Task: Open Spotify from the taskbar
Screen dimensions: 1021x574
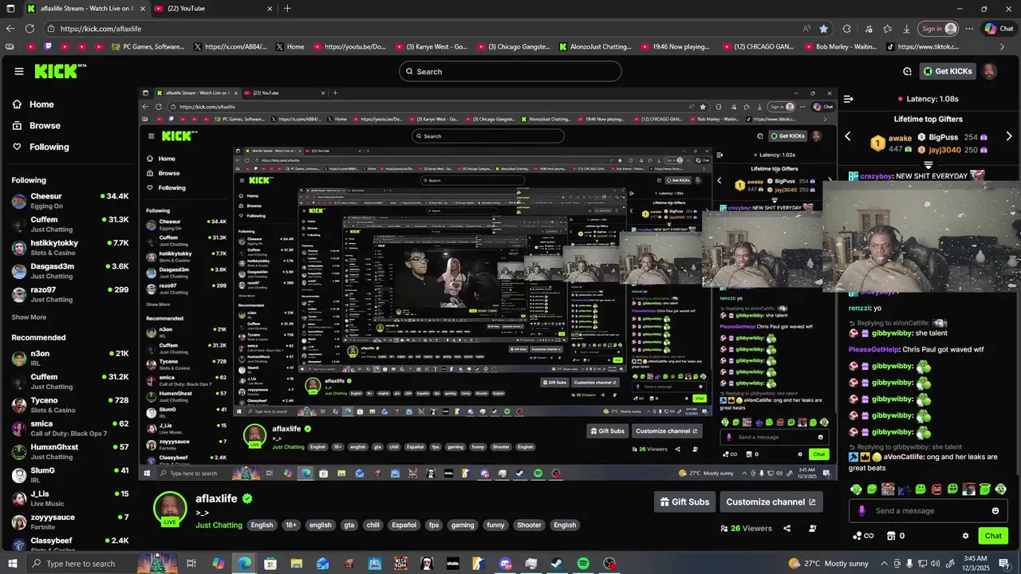Action: [583, 564]
